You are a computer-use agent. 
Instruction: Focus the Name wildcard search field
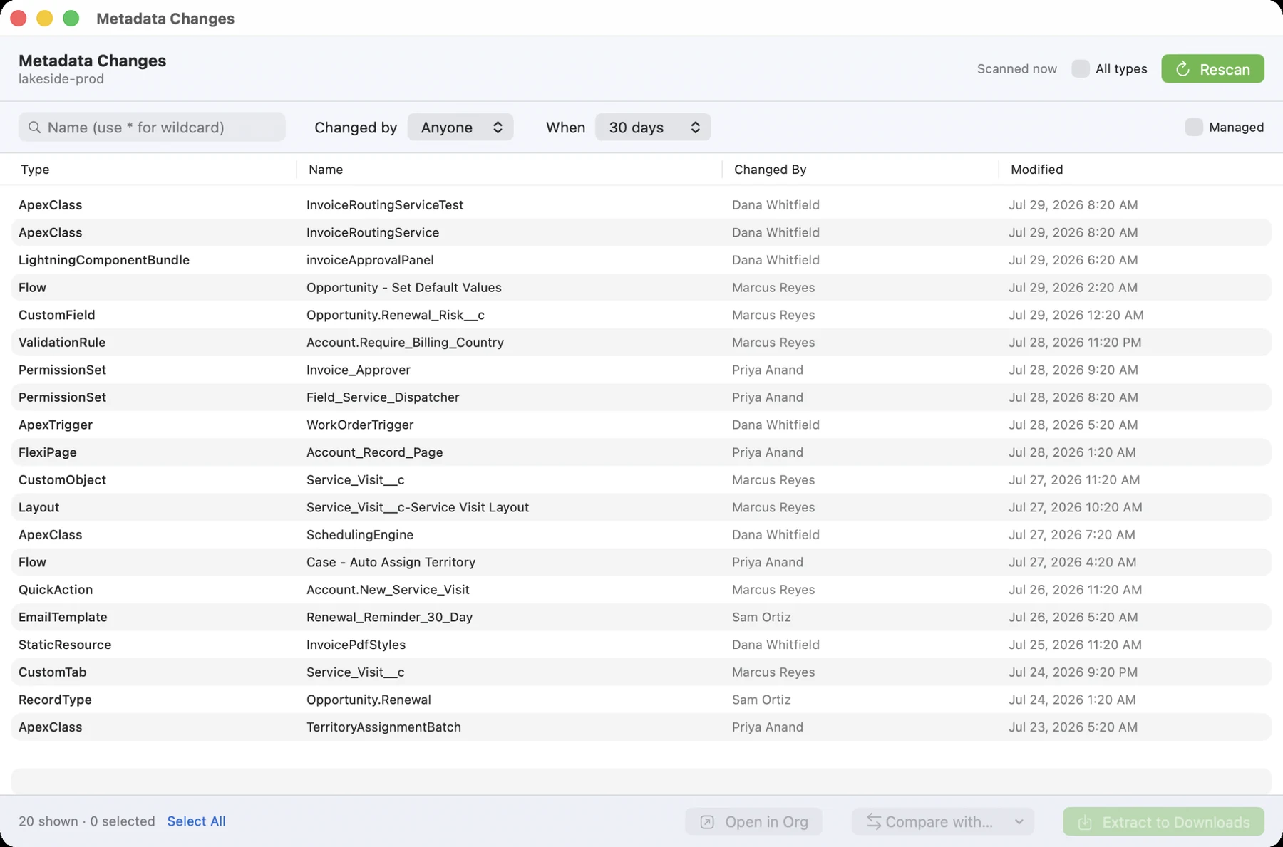point(152,127)
